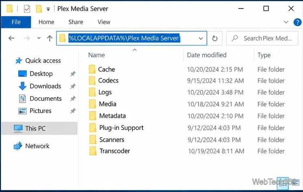
Task: Click the Properties checkmark icon in title bar
Action: coord(27,9)
